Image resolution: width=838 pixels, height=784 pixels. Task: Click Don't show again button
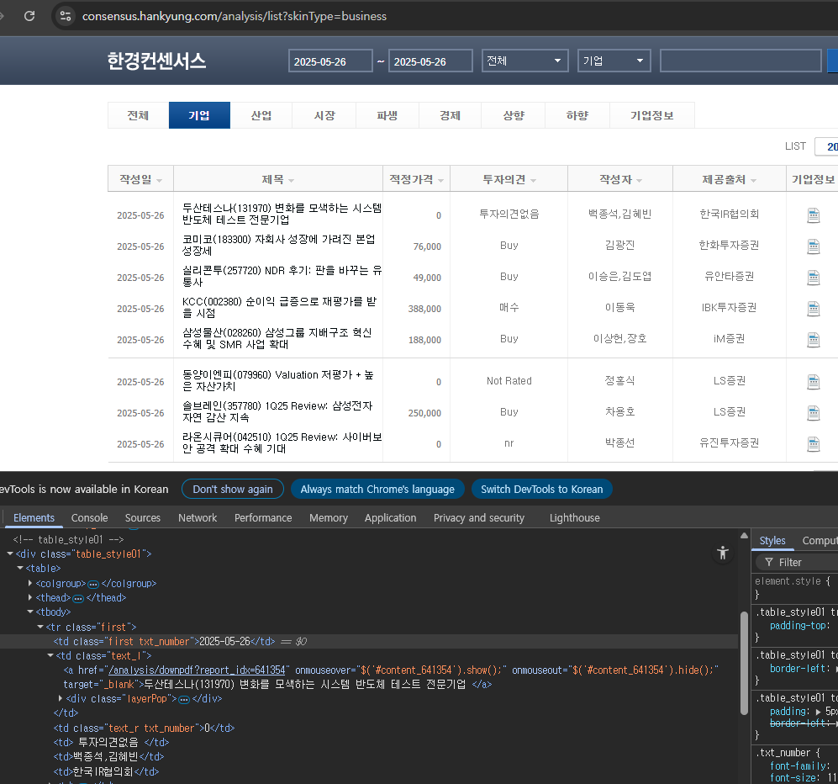tap(233, 489)
